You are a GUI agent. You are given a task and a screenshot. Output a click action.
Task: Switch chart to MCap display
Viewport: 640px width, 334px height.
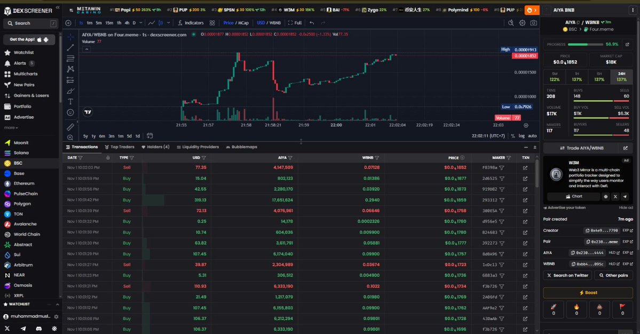(244, 23)
